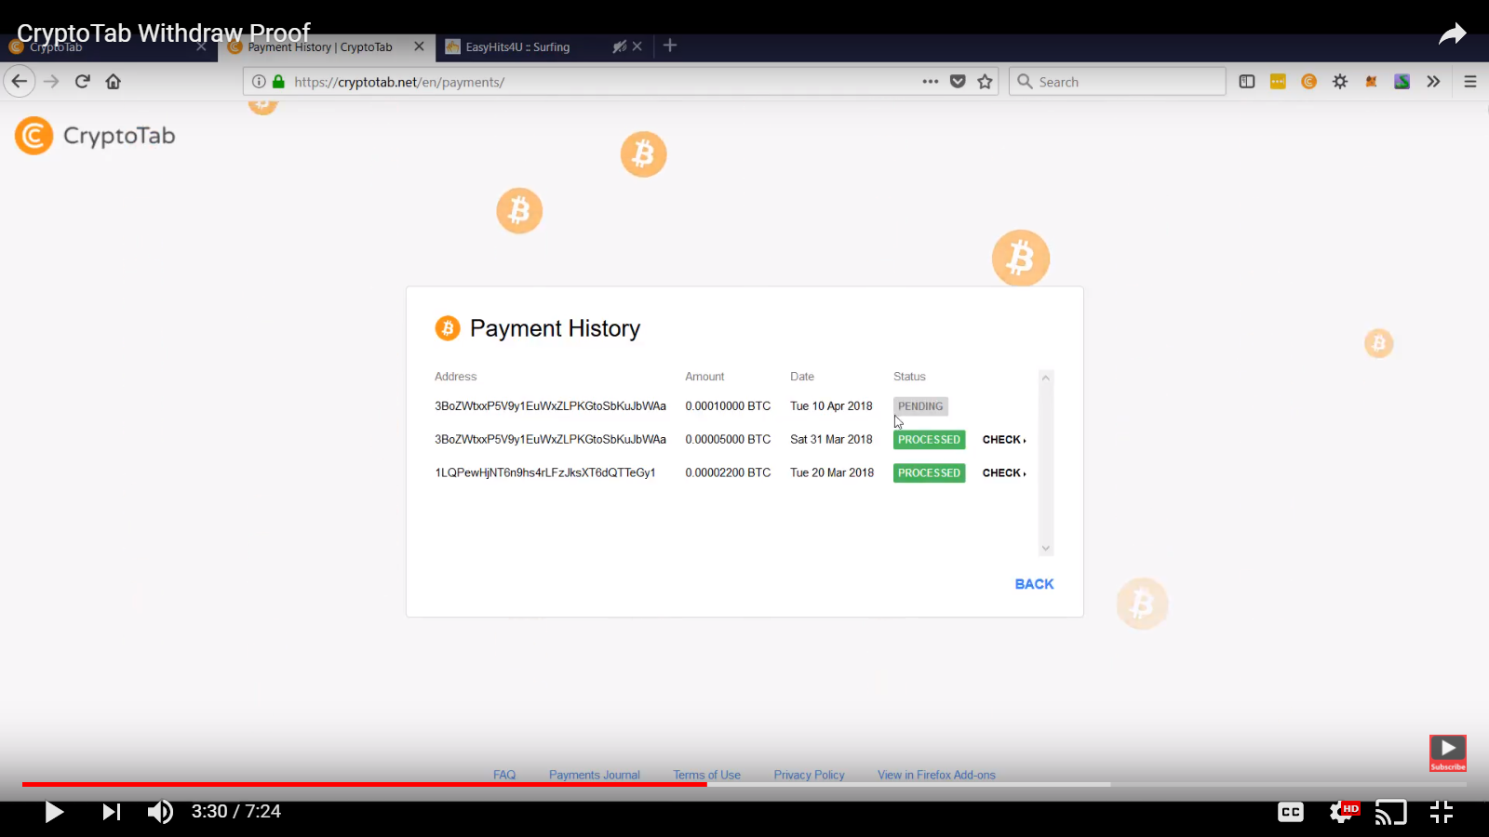Open the MetaMask browser extension
Image resolution: width=1489 pixels, height=837 pixels.
[1371, 81]
